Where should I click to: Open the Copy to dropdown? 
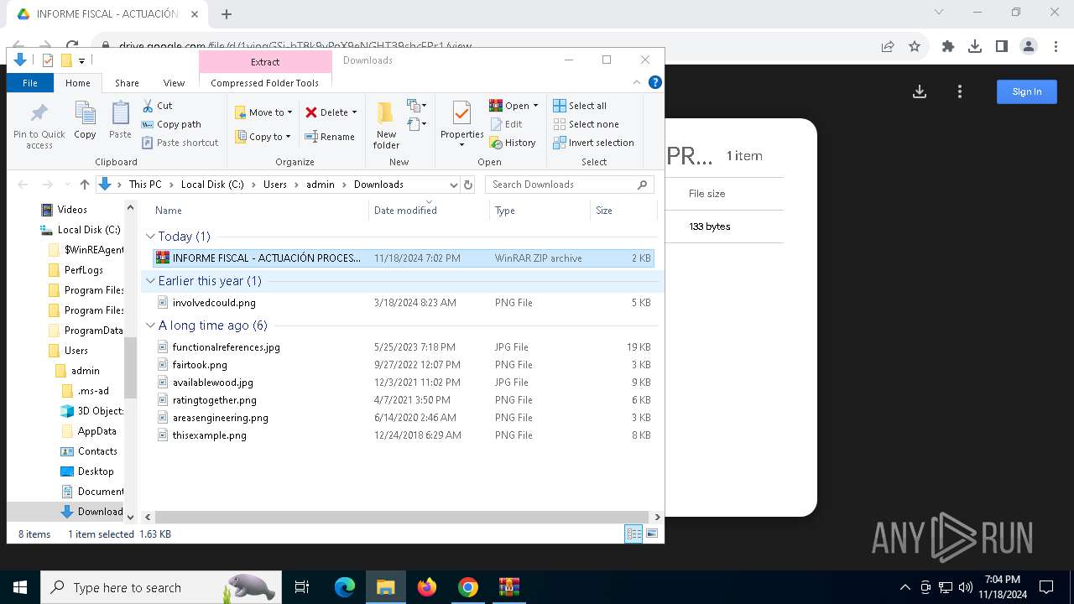[263, 137]
